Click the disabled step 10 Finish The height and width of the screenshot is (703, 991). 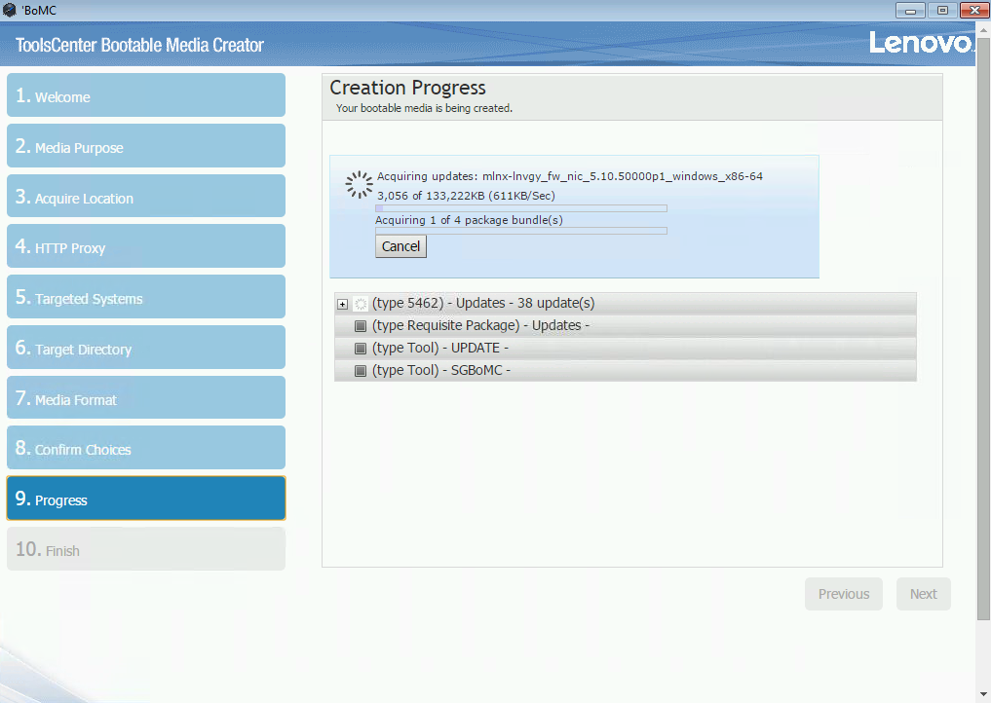coord(146,549)
